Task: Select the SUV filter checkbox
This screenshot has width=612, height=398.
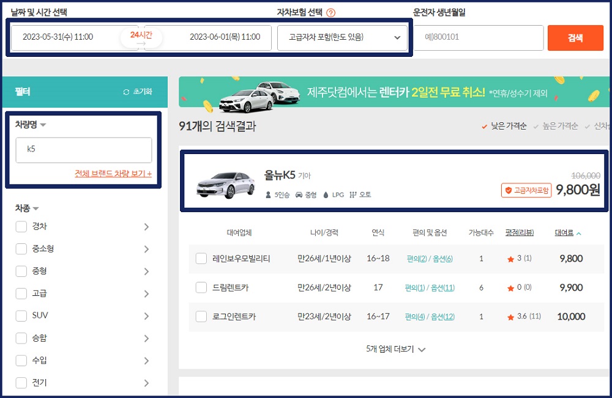Action: point(21,315)
